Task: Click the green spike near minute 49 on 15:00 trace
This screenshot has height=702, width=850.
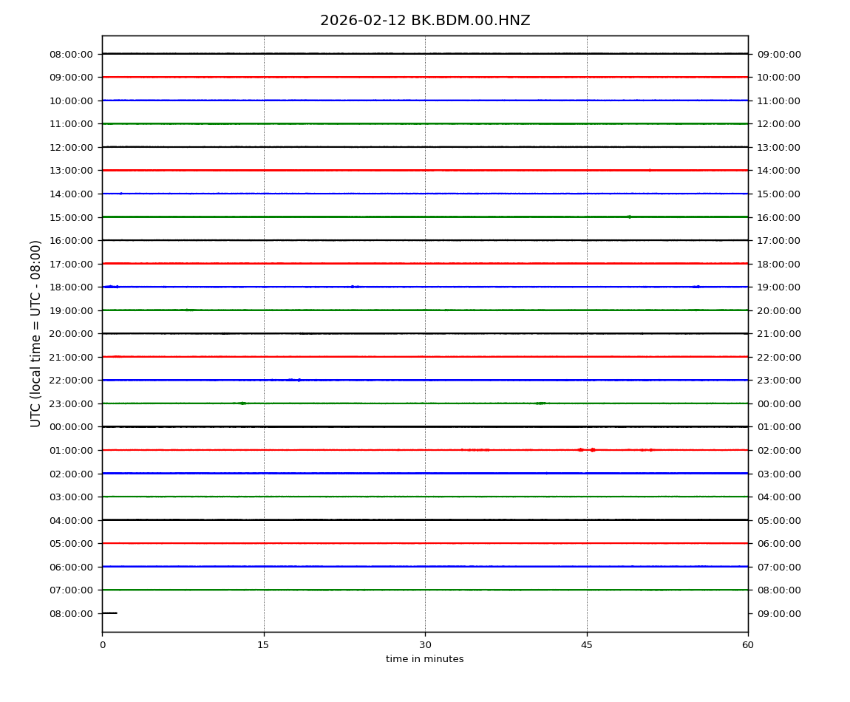Action: click(629, 217)
